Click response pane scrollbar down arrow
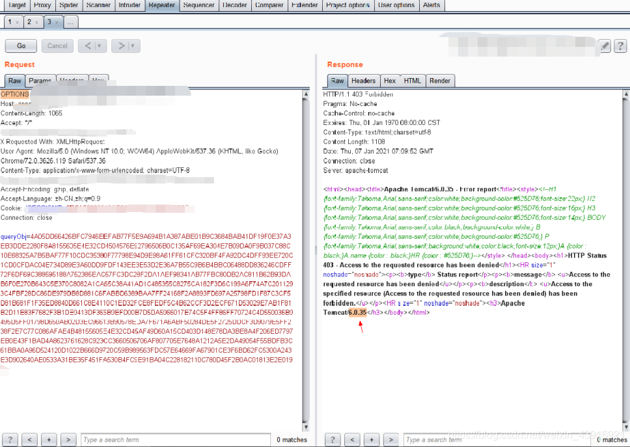Image resolution: width=630 pixels, height=447 pixels. point(626,427)
